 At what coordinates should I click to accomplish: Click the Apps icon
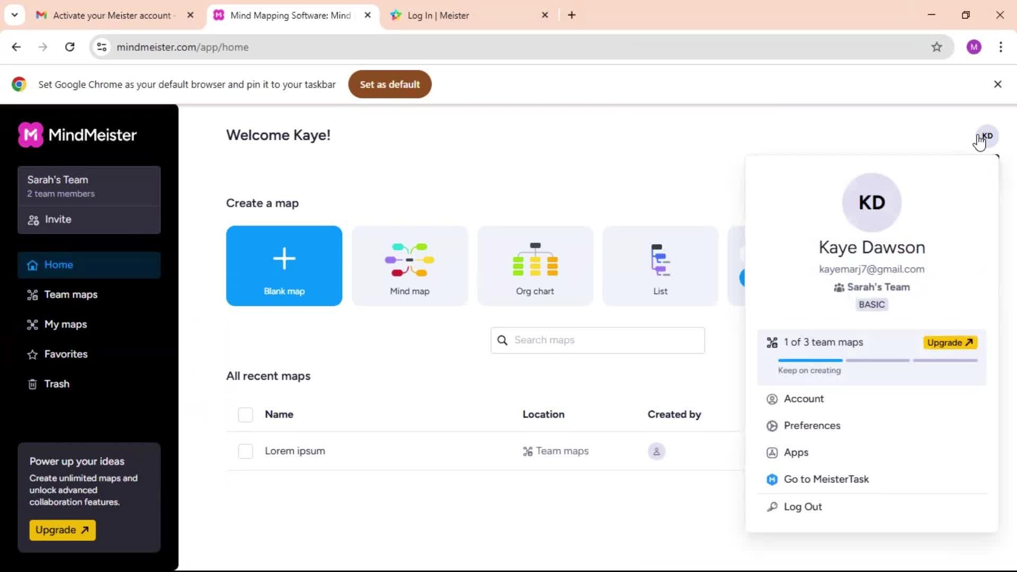click(x=772, y=453)
